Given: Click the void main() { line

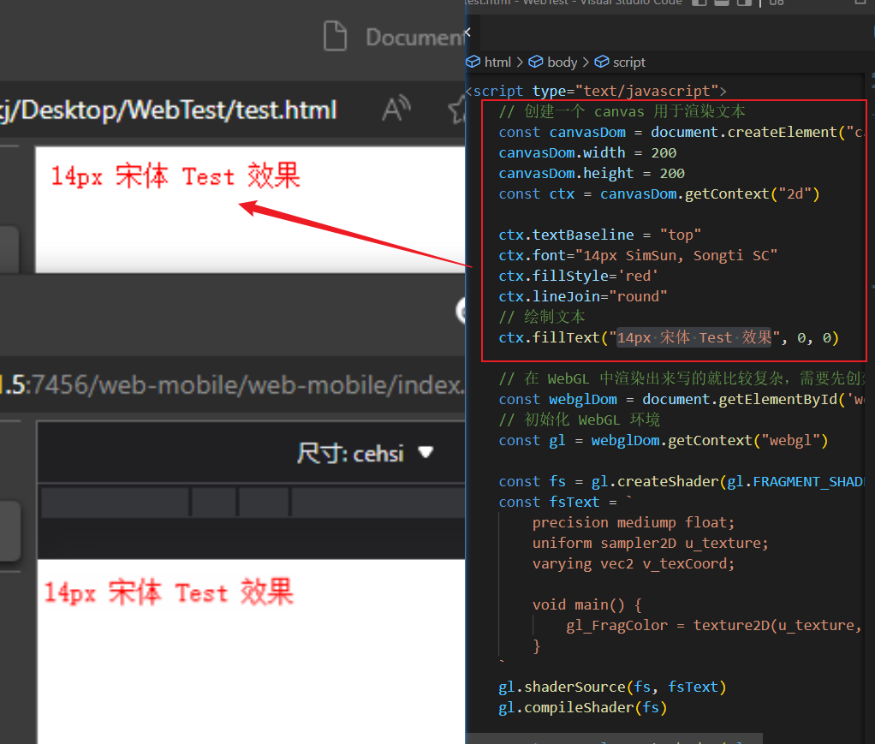Looking at the screenshot, I should click(587, 605).
